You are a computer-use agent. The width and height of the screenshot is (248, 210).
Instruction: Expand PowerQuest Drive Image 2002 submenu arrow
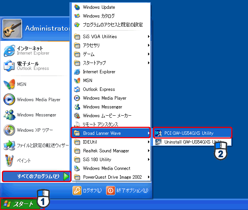(148, 177)
